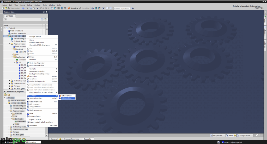Click the New project toolbar icon

tap(3, 8)
